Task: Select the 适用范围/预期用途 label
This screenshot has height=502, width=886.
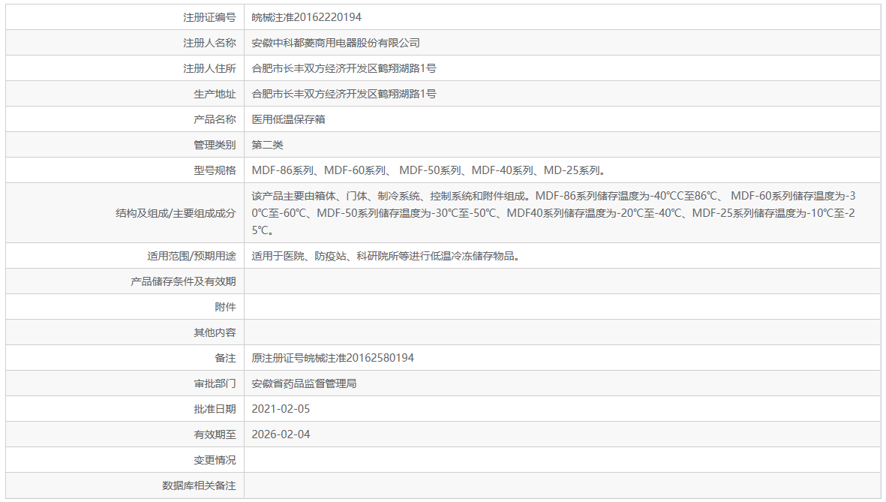Action: coord(191,256)
